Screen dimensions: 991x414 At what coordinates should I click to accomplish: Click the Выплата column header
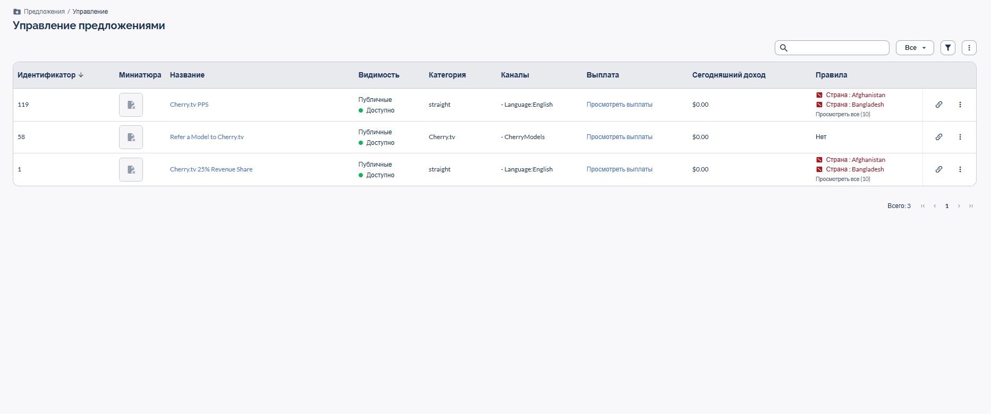tap(603, 75)
